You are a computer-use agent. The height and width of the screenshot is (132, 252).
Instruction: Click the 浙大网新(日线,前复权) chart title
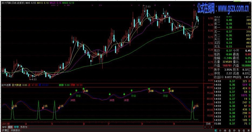13,3
